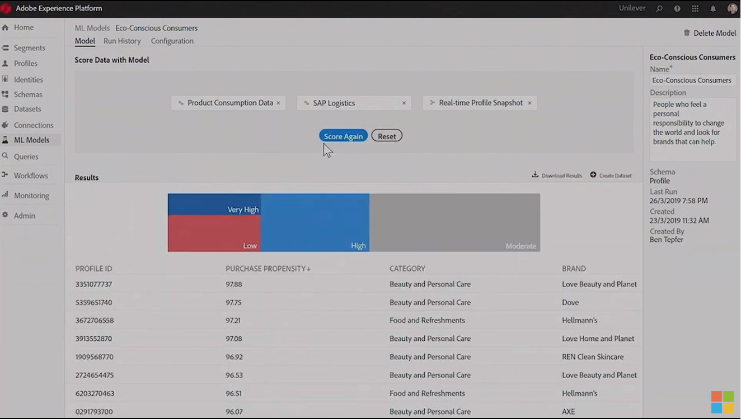Click the Create Dataset plus icon
Viewport: 741px width, 419px height.
pyautogui.click(x=593, y=175)
